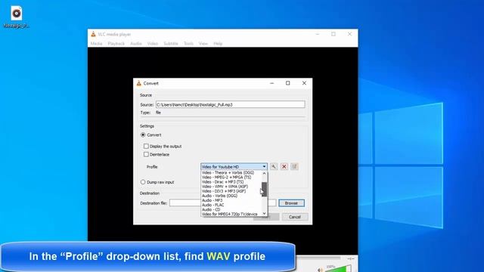Click the profile list scroll up arrow
This screenshot has height=272, width=484.
264,173
